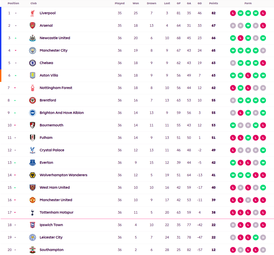The width and height of the screenshot is (274, 255).
Task: Click the Liverpool club crest
Action: point(32,13)
